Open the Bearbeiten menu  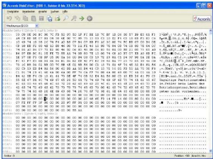[29, 12]
